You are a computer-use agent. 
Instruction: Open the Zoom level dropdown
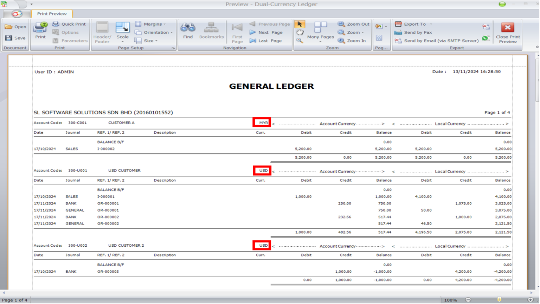click(x=351, y=32)
